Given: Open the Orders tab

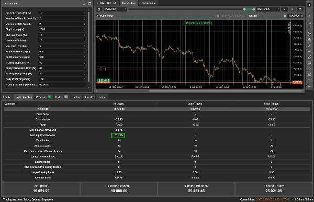Looking at the screenshot, I should (x=61, y=97).
